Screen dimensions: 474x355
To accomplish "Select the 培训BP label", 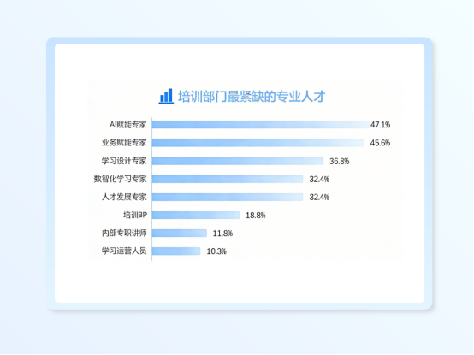I will [x=135, y=215].
